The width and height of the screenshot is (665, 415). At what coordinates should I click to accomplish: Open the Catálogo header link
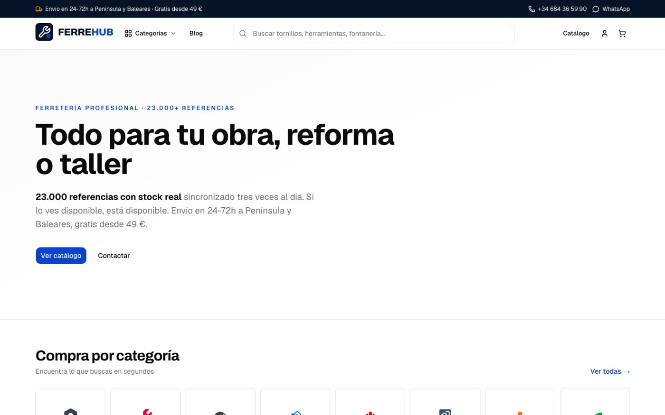pos(576,33)
